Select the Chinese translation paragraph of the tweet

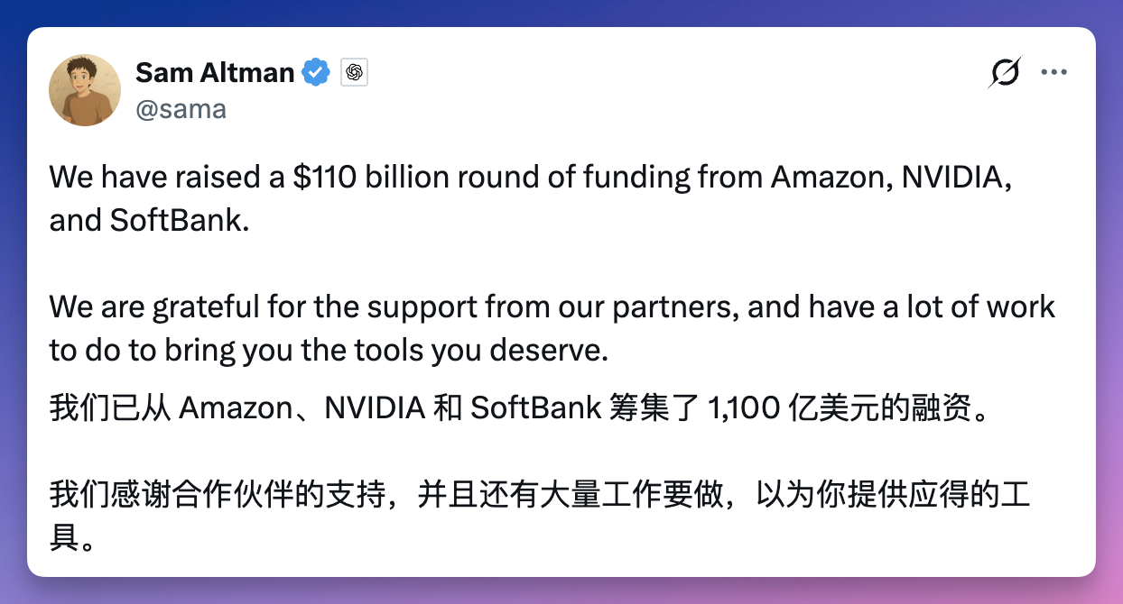(518, 407)
